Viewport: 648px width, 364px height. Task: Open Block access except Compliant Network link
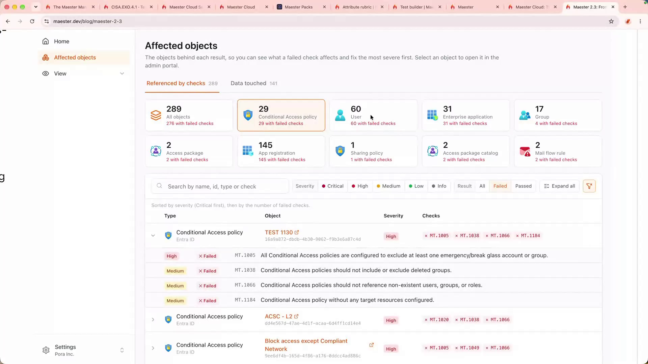click(306, 345)
